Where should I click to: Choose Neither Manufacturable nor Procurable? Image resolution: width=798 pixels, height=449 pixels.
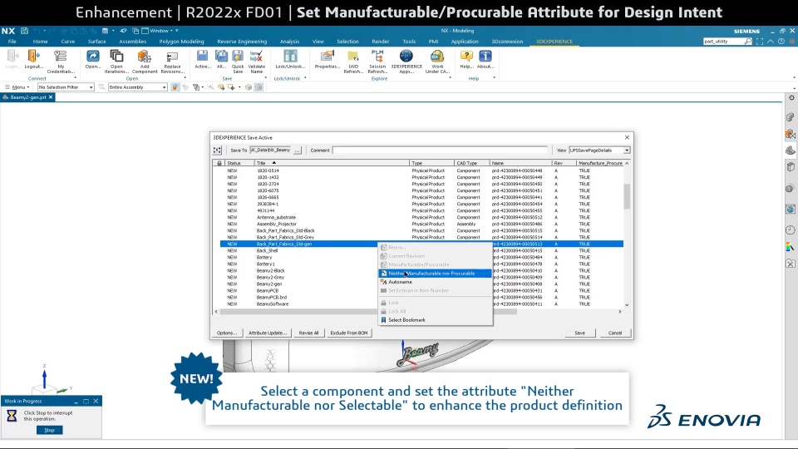point(435,274)
